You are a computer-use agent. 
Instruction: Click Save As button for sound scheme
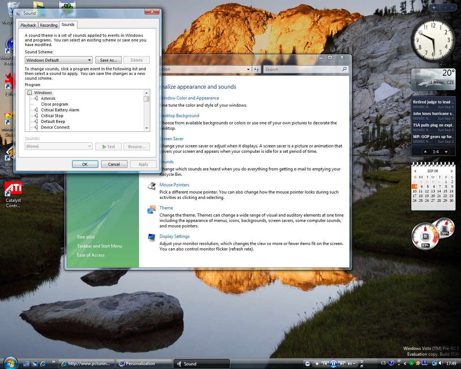coord(108,60)
